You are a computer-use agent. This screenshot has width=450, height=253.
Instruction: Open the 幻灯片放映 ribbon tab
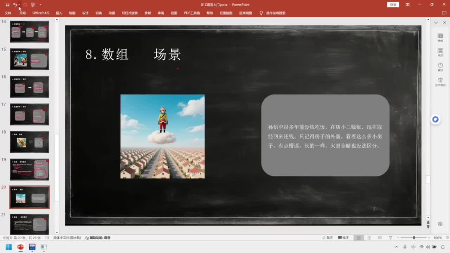[x=130, y=13]
